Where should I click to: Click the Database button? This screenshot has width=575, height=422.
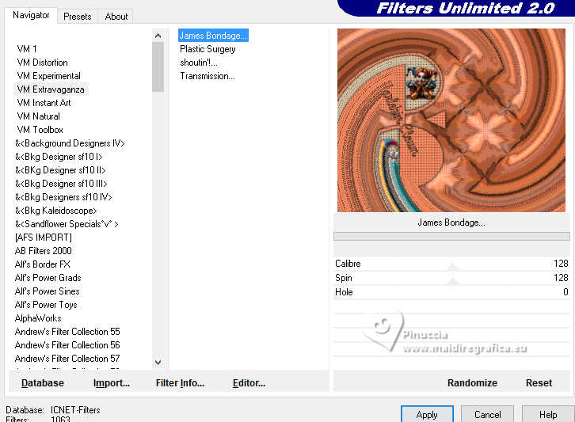43,383
